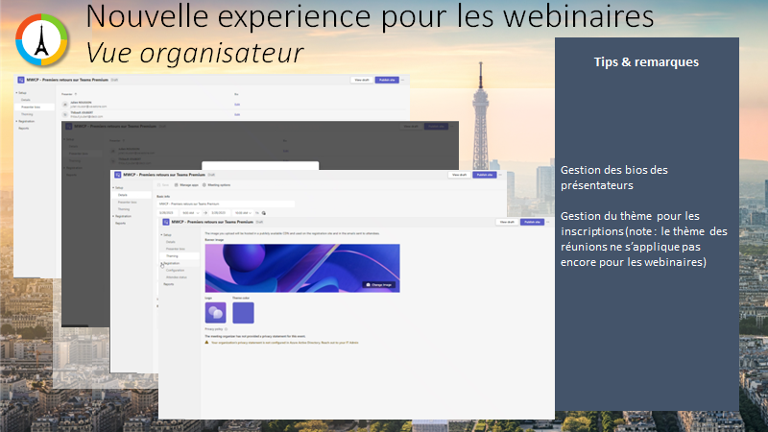The height and width of the screenshot is (432, 768).
Task: Click the end date field in Basic info
Action: click(221, 213)
